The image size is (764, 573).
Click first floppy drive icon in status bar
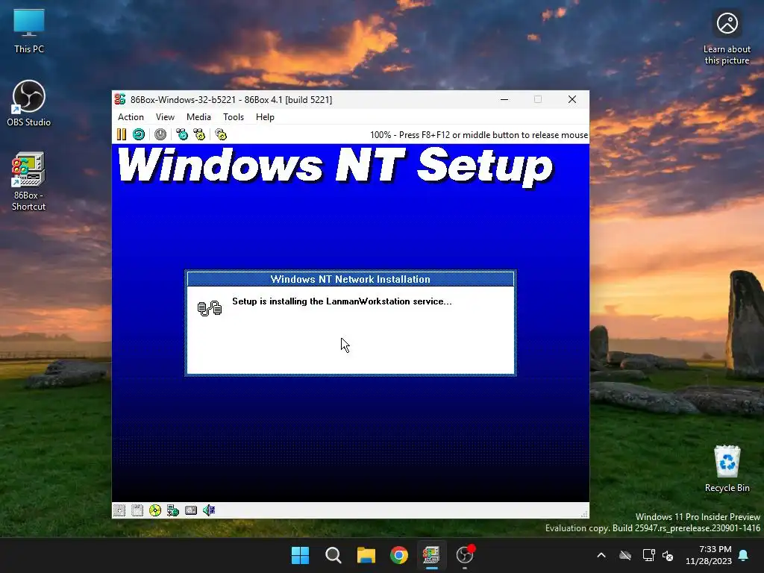119,510
